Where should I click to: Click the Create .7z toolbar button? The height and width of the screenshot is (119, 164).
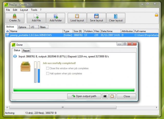click(x=15, y=18)
